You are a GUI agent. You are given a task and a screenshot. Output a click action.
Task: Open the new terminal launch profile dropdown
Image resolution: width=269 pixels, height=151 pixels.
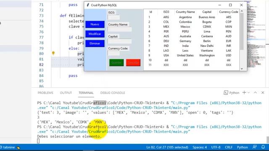tap(248, 93)
